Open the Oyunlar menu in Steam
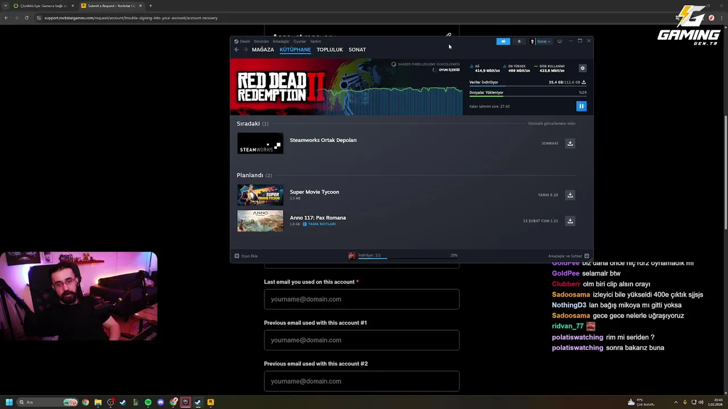728x409 pixels. click(x=300, y=41)
